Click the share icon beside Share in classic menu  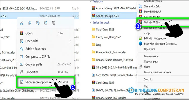[140, 67]
